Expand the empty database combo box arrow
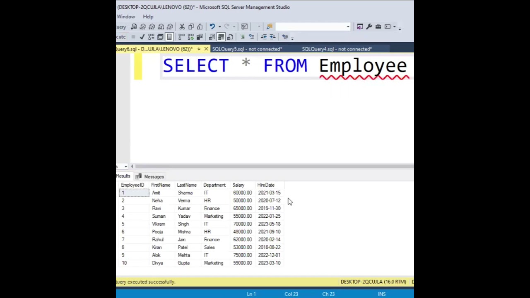This screenshot has width=530, height=298. coord(348,26)
